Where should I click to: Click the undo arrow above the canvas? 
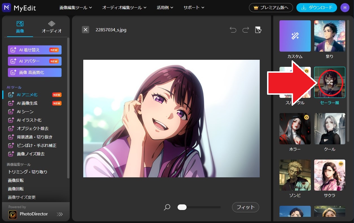(233, 30)
